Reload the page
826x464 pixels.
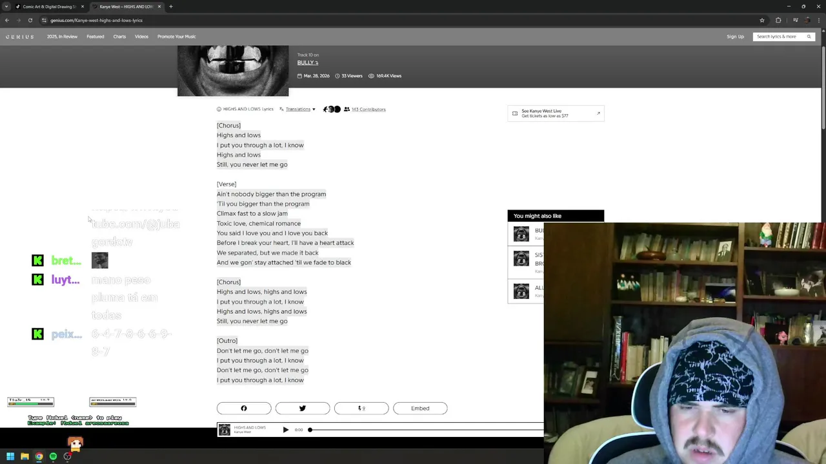pos(30,20)
